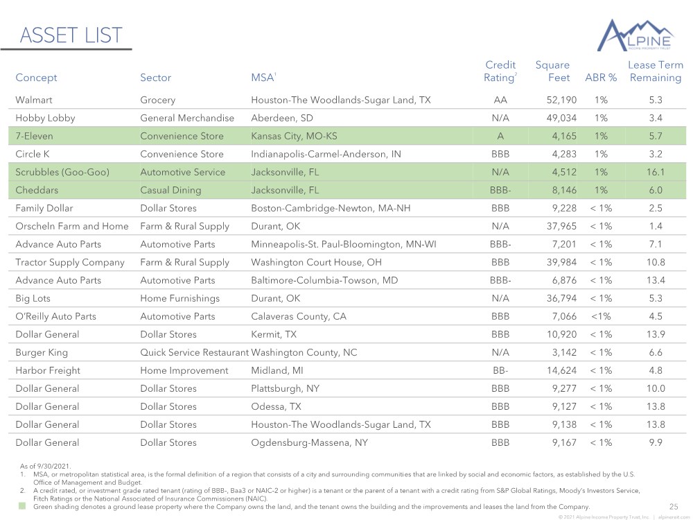This screenshot has height=520, width=693.
Task: Select the Burger King concept cell
Action: [x=42, y=353]
